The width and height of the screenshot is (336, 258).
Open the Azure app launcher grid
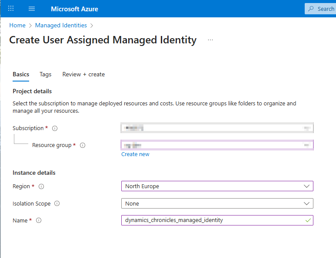coord(11,9)
